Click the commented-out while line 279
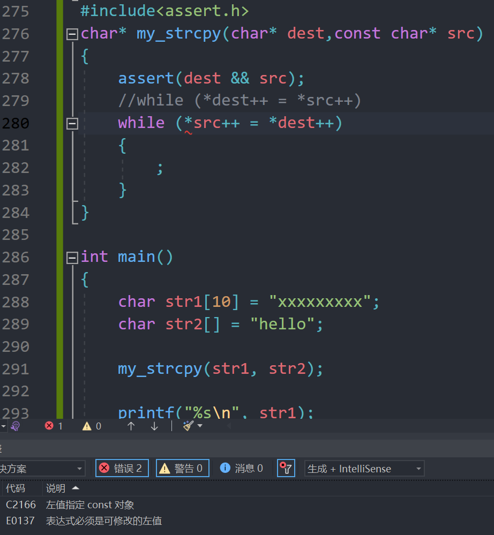This screenshot has height=535, width=494. point(239,101)
